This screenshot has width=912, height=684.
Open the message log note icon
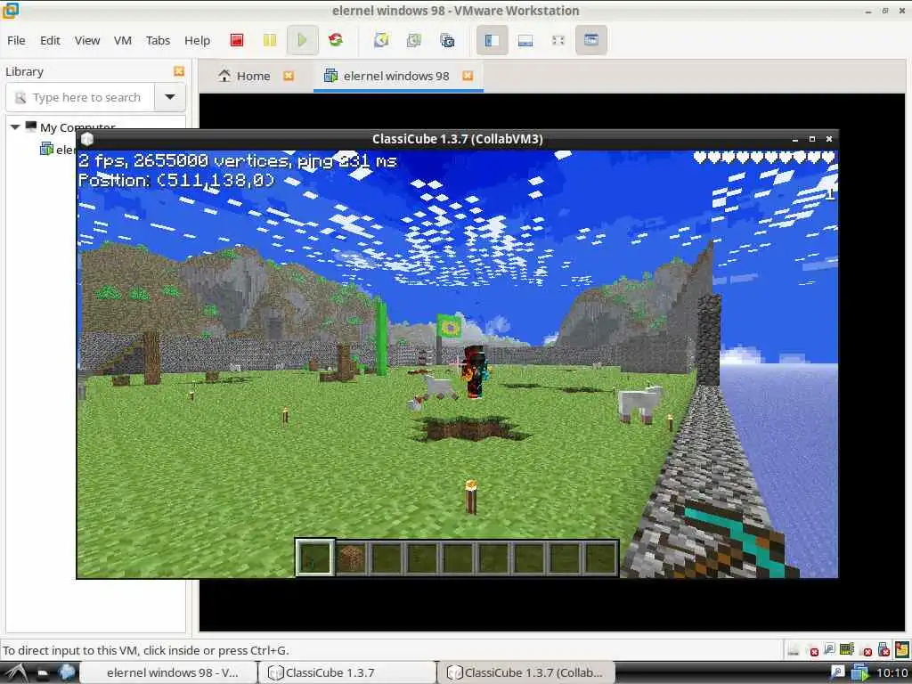(x=902, y=648)
